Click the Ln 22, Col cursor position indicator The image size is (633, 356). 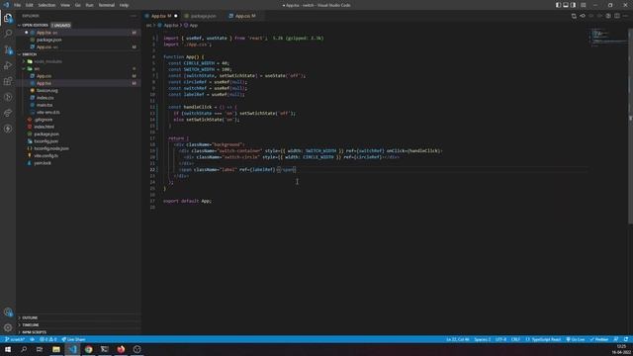[x=457, y=339]
